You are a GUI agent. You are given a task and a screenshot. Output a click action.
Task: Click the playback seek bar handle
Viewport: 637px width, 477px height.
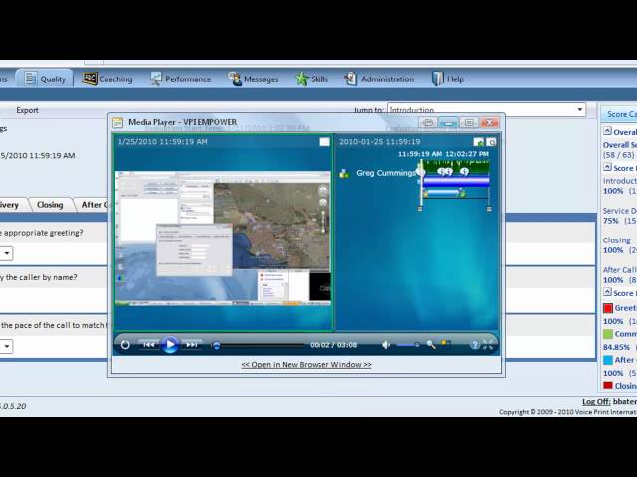click(217, 345)
